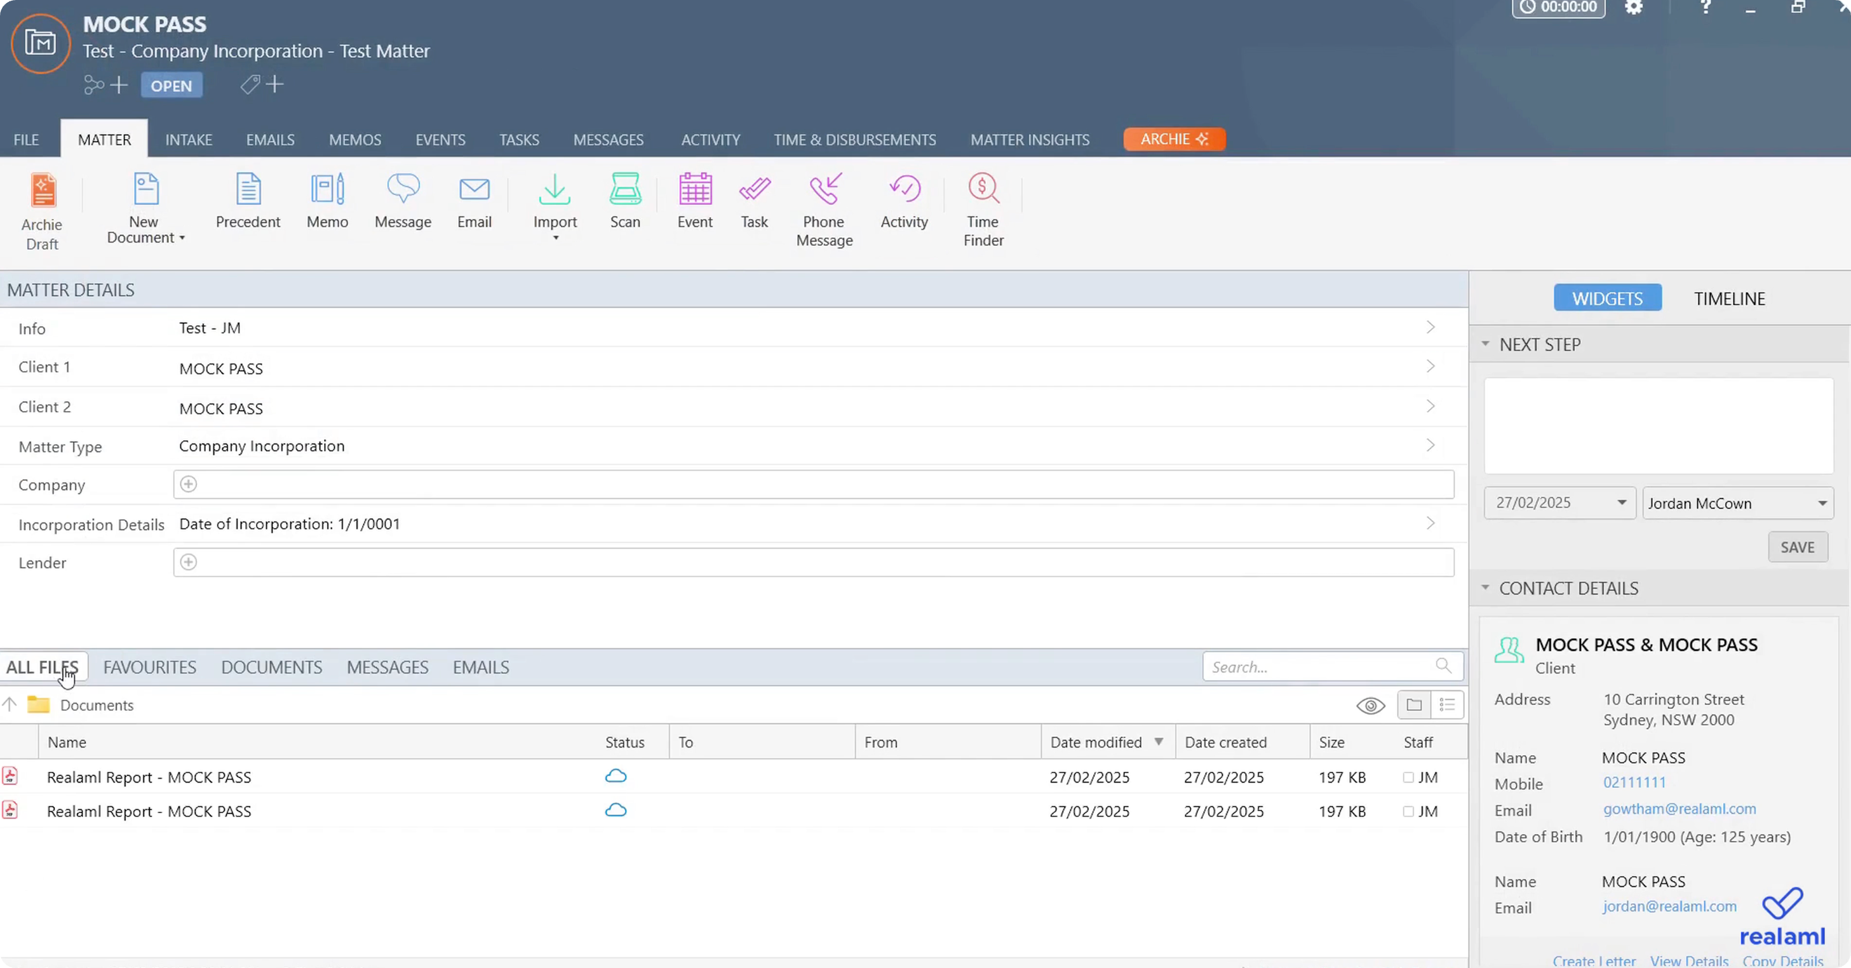Sort files by Date modified column
Viewport: 1851px width, 968px height.
1096,743
